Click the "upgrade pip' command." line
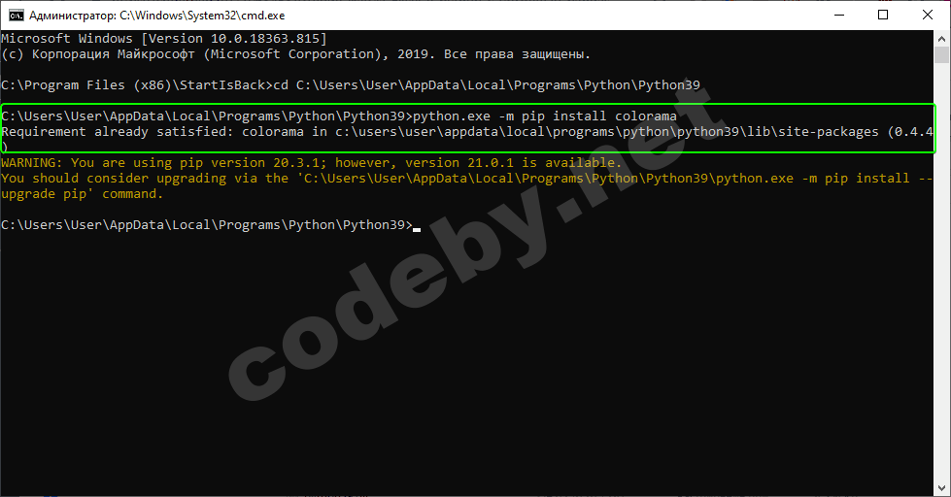The image size is (951, 497). click(83, 194)
